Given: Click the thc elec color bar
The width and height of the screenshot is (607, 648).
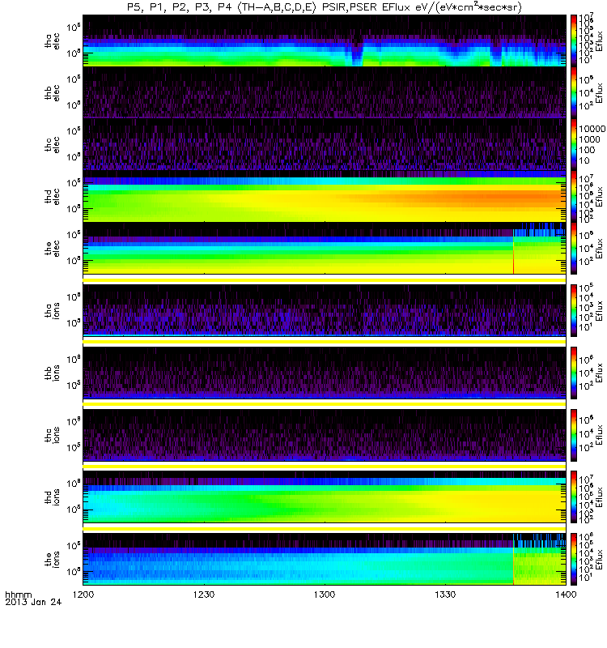Looking at the screenshot, I should click(574, 144).
